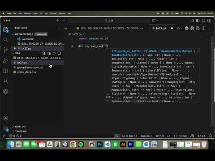This screenshot has height=161, width=215.
Task: Open br27.py in the 324 folder
Action: click(x=38, y=63)
